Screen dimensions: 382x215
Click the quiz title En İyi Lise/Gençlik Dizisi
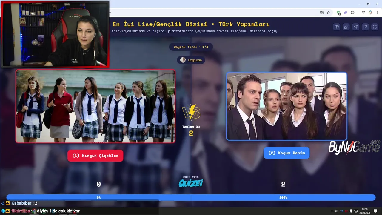[191, 24]
